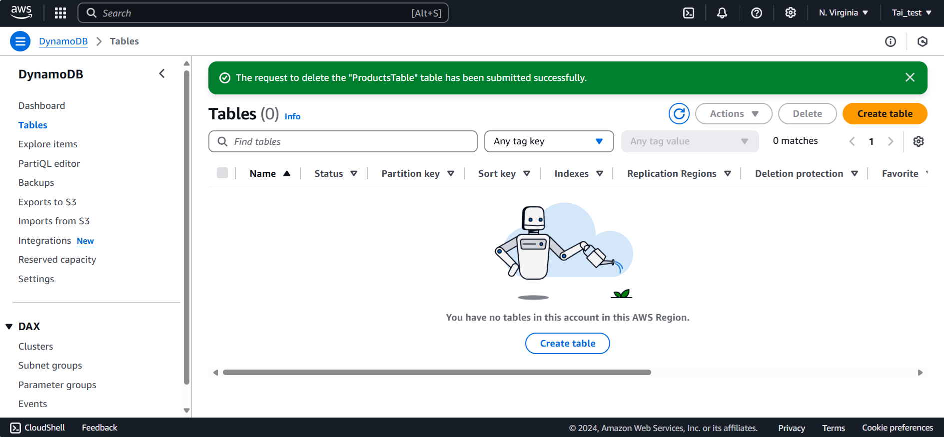The height and width of the screenshot is (437, 944).
Task: Click the orange Create table button
Action: [x=885, y=114]
